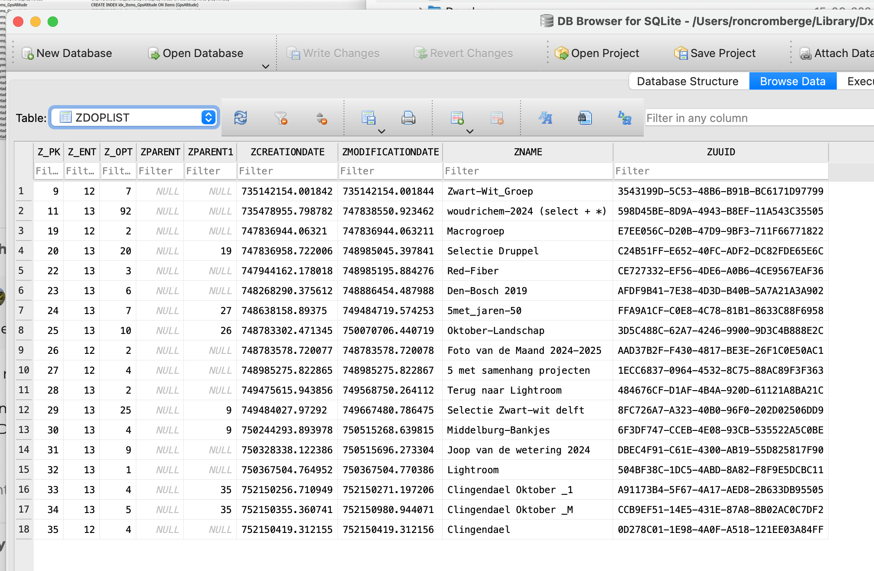Click the green macOS zoom window button
This screenshot has width=874, height=571.
coord(53,22)
